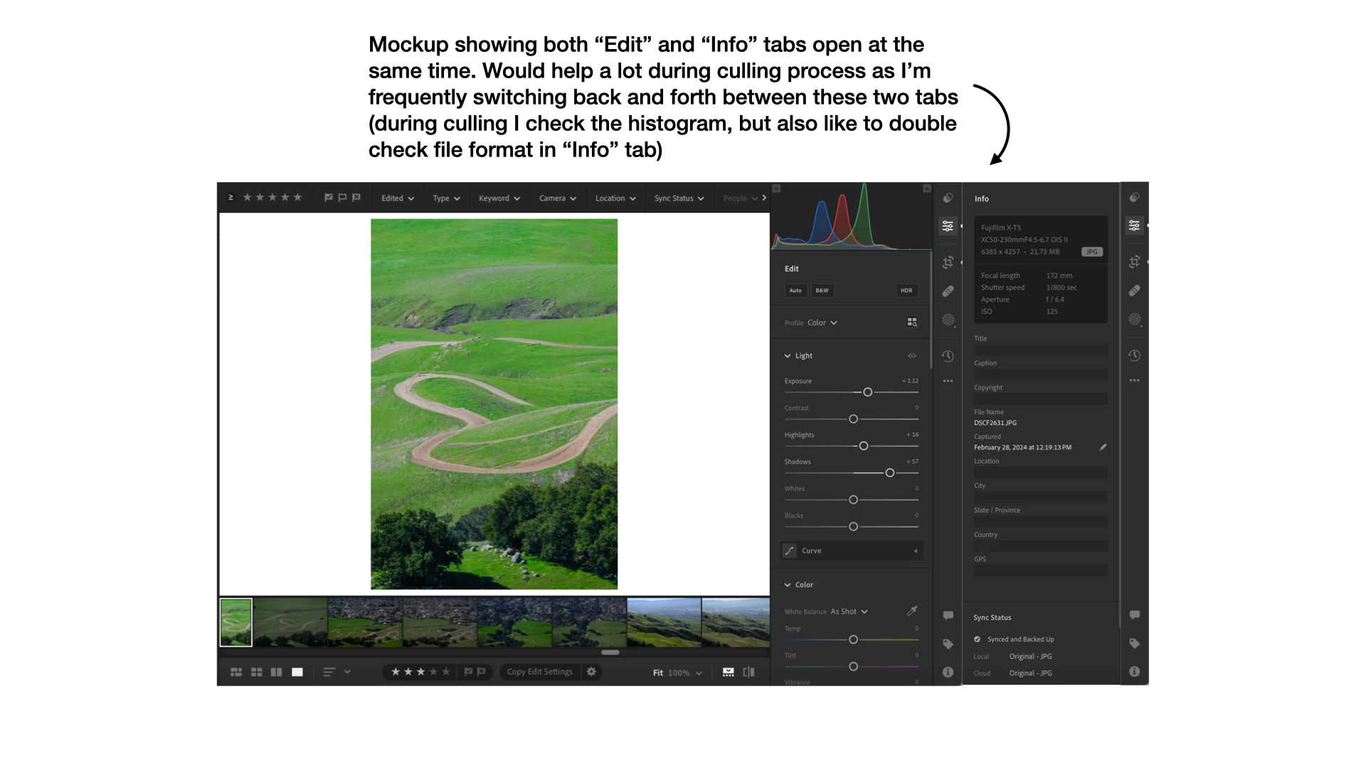Click the Auto edit button
The width and height of the screenshot is (1366, 768).
click(795, 290)
